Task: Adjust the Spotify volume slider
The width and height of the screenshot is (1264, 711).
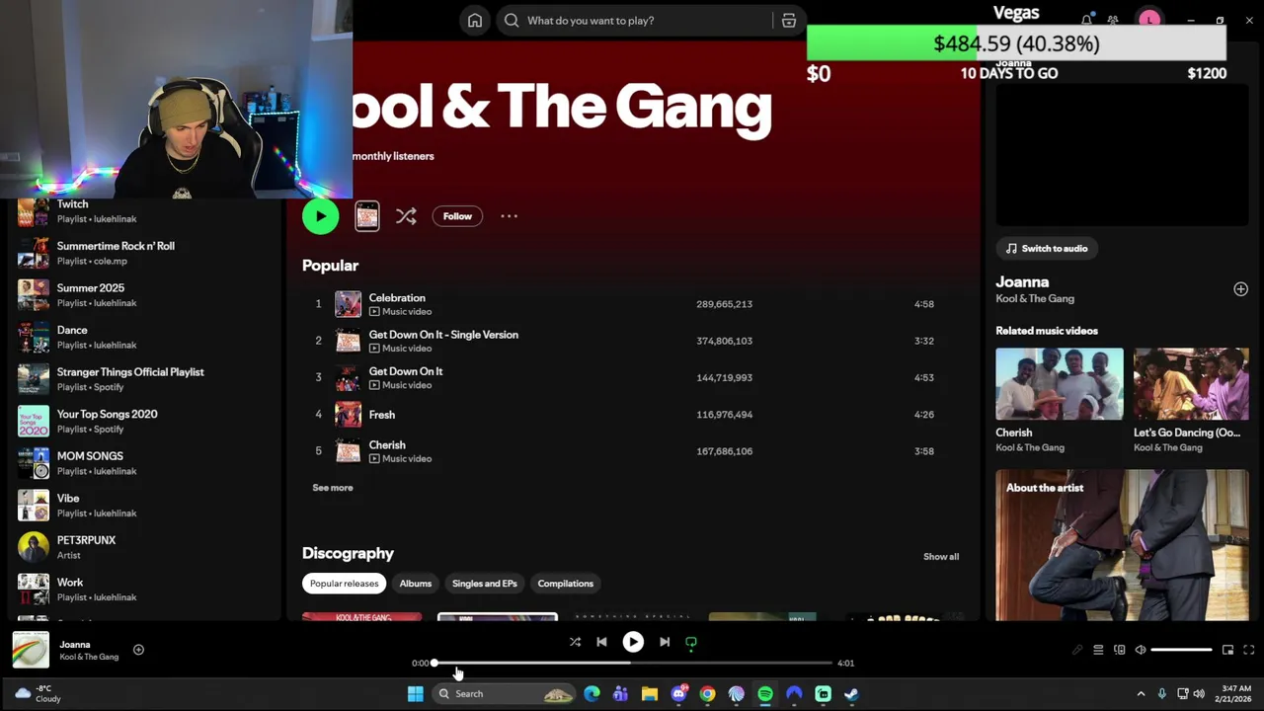Action: point(1181,650)
